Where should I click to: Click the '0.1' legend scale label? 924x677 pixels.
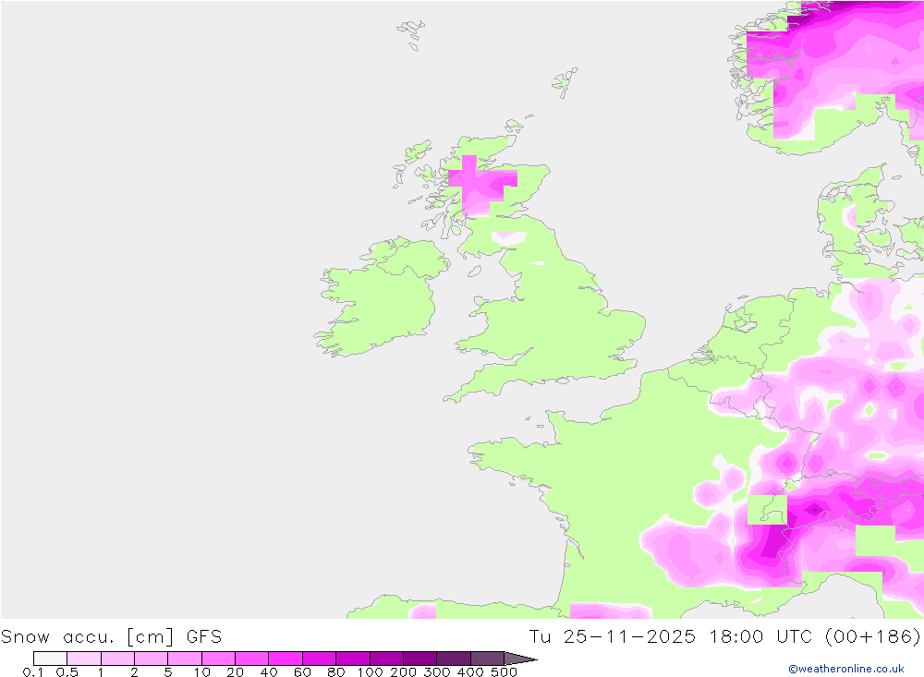click(x=33, y=672)
